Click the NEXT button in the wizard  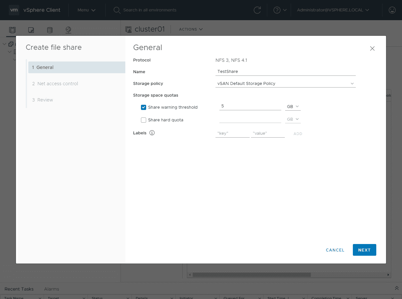[364, 250]
